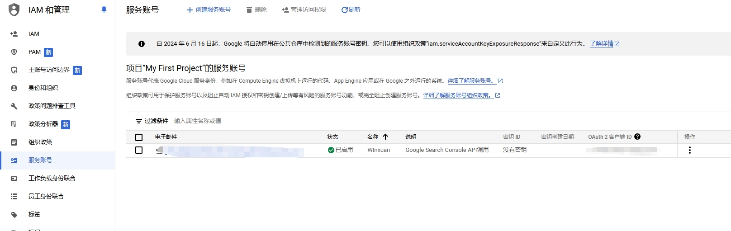Click the info icon in the notice banner
Image resolution: width=731 pixels, height=231 pixels.
(142, 44)
